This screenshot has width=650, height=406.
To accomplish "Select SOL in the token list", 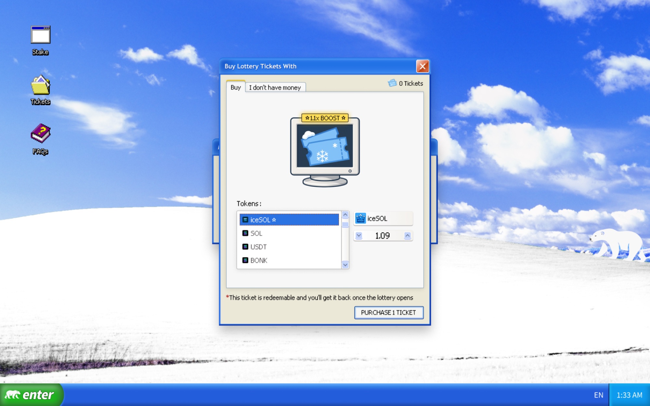I will [x=289, y=233].
